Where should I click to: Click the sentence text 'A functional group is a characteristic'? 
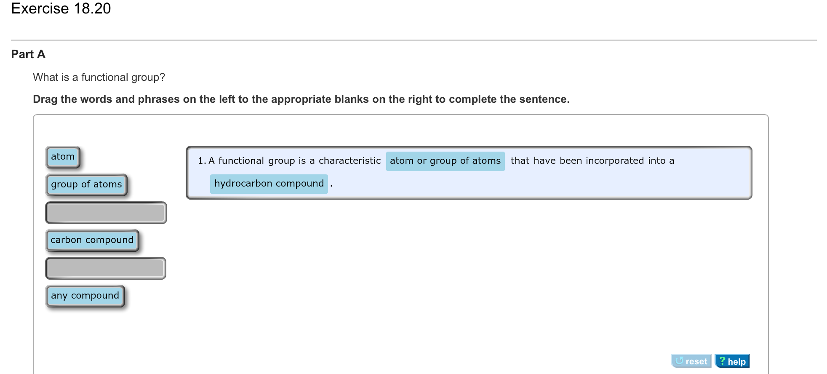point(294,161)
